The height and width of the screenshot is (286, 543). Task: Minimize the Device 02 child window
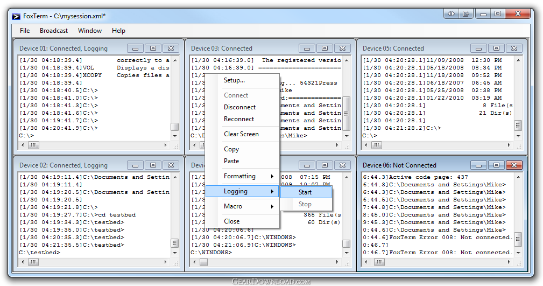136,165
